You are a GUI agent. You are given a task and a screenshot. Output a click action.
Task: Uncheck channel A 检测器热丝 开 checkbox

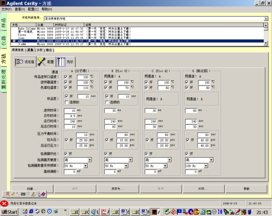point(66,154)
